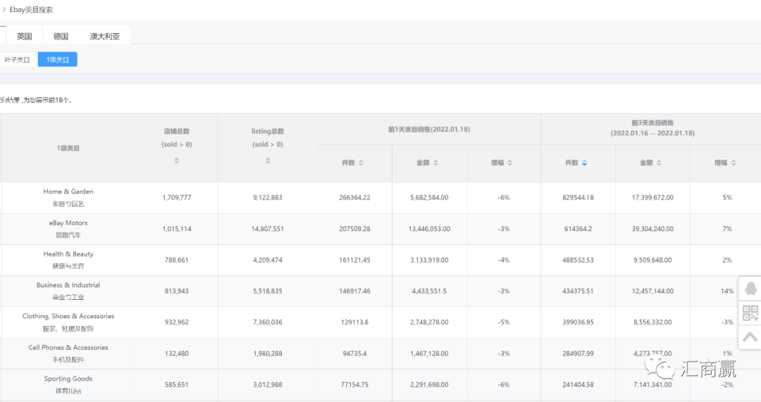Click store count 932,962 cell

pos(177,322)
